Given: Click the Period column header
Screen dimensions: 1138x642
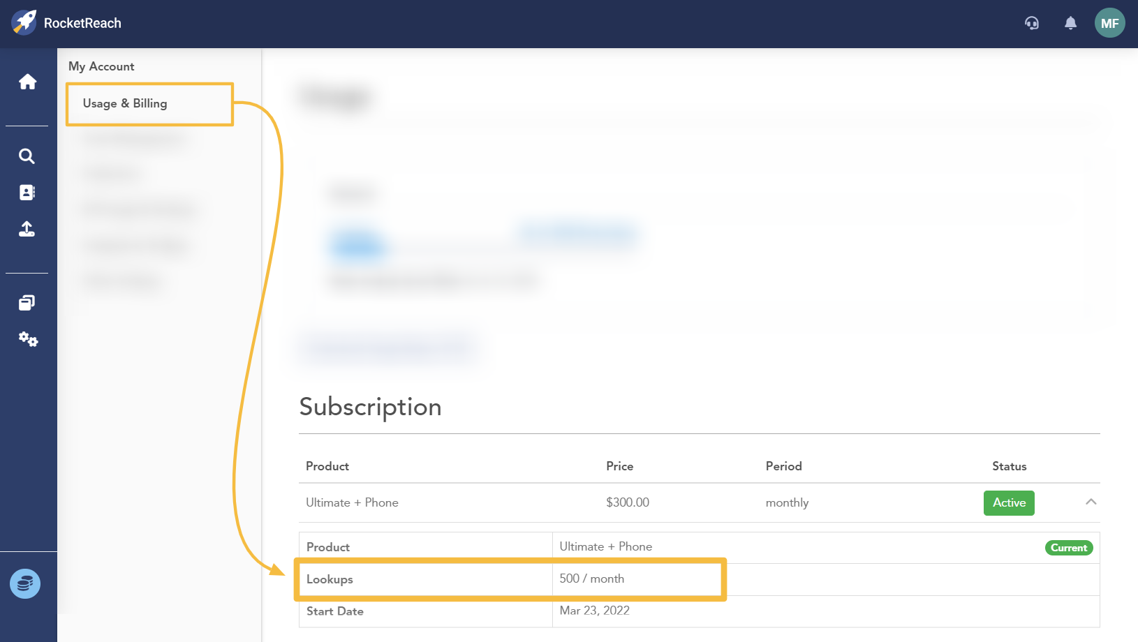Looking at the screenshot, I should click(783, 466).
